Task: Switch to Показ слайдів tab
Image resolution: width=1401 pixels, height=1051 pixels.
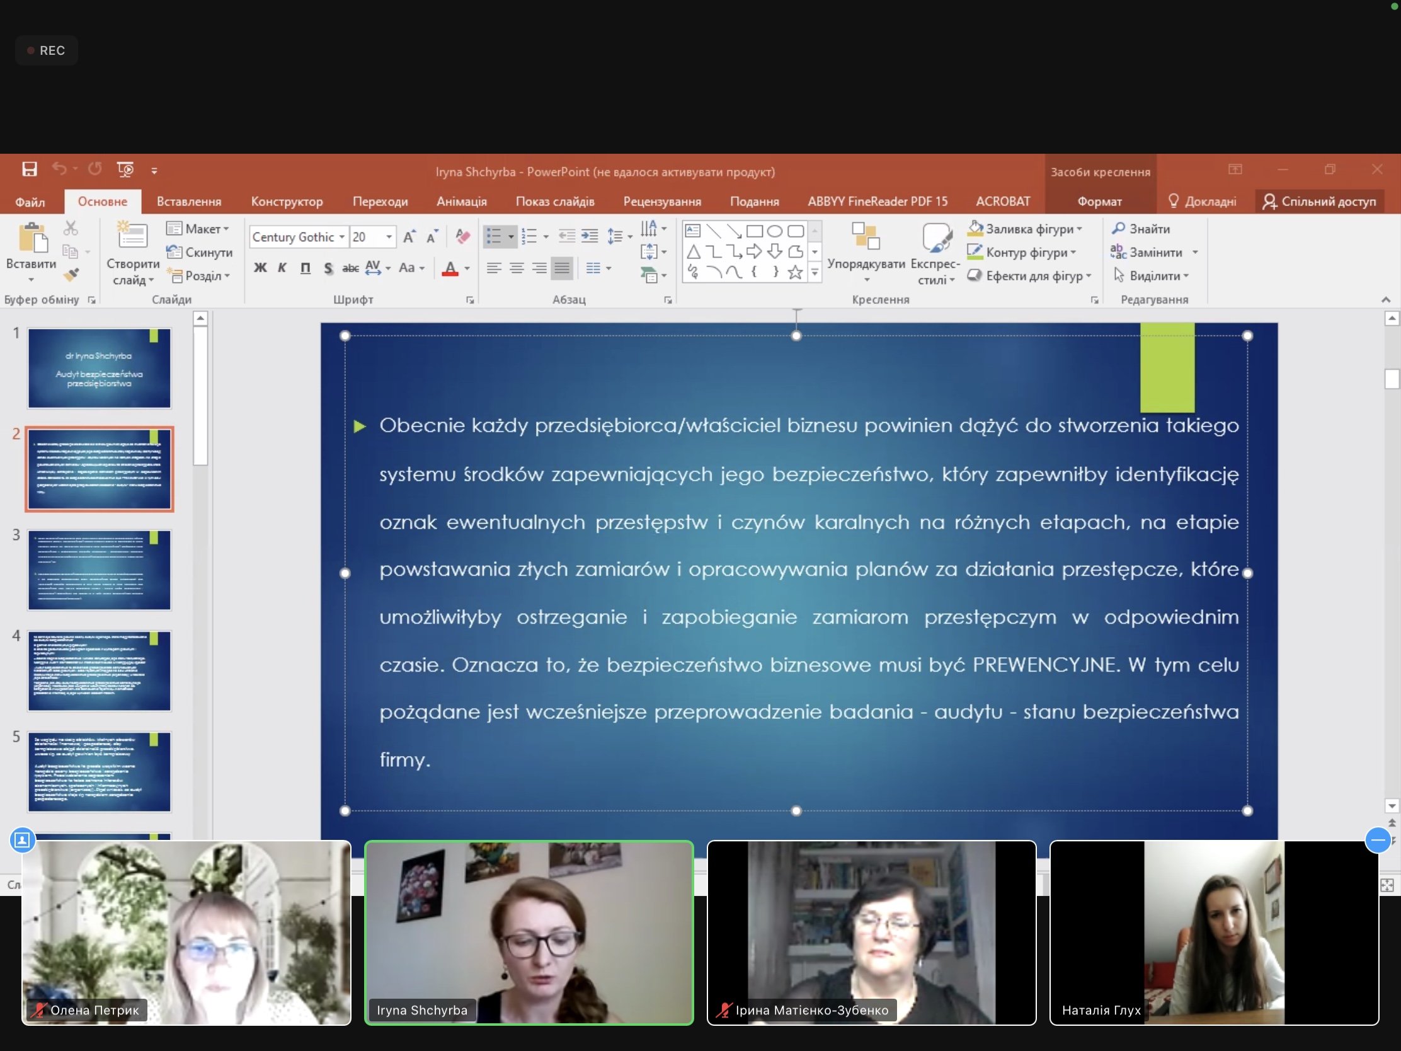Action: click(555, 202)
